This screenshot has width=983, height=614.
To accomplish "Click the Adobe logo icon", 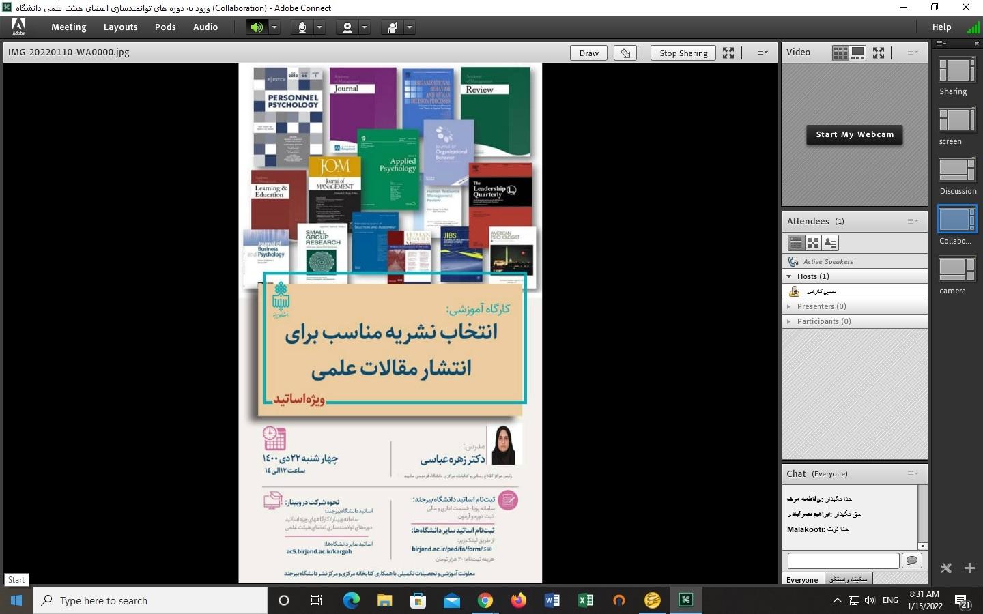I will tap(18, 27).
